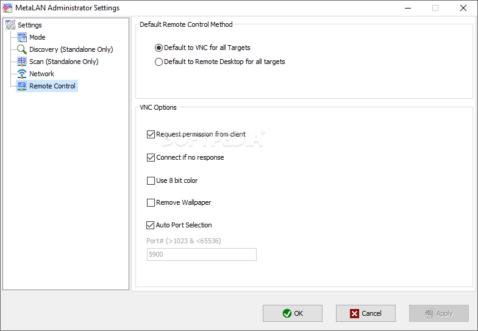The width and height of the screenshot is (478, 331).
Task: Click the Settings root icon in tree
Action: pyautogui.click(x=10, y=24)
